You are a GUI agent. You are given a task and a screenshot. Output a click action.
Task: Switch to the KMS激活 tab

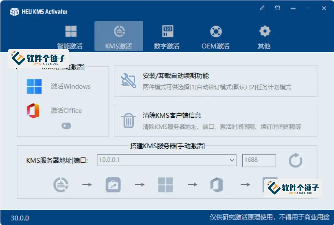pyautogui.click(x=119, y=36)
